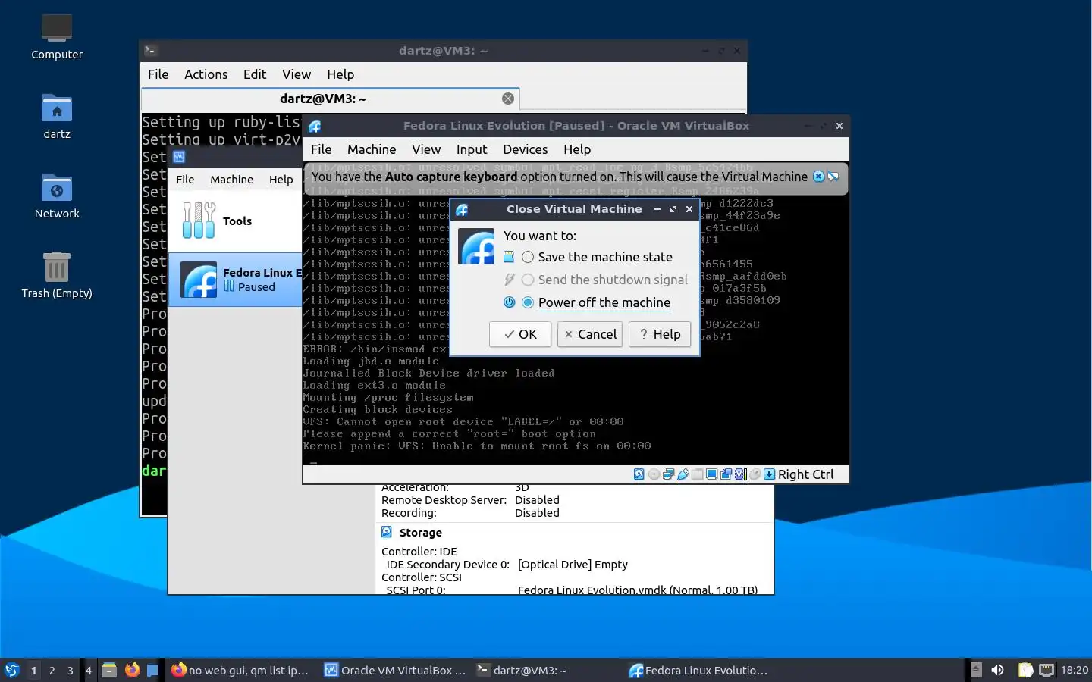This screenshot has width=1092, height=682.
Task: Click the mouse integration status icon
Action: tap(755, 474)
